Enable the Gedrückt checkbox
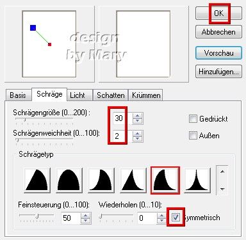Screen dimensions: 246x240 pyautogui.click(x=193, y=119)
